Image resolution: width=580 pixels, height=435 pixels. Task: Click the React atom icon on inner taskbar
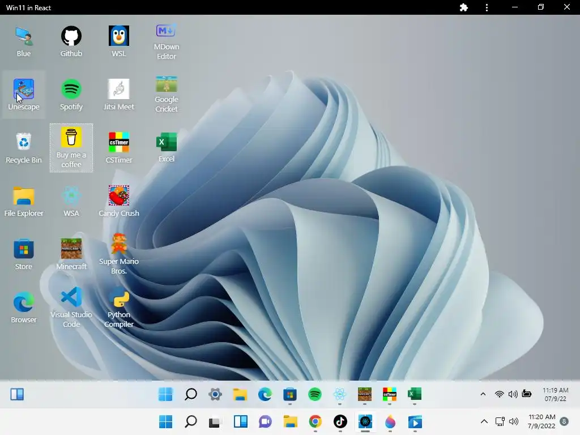click(340, 394)
